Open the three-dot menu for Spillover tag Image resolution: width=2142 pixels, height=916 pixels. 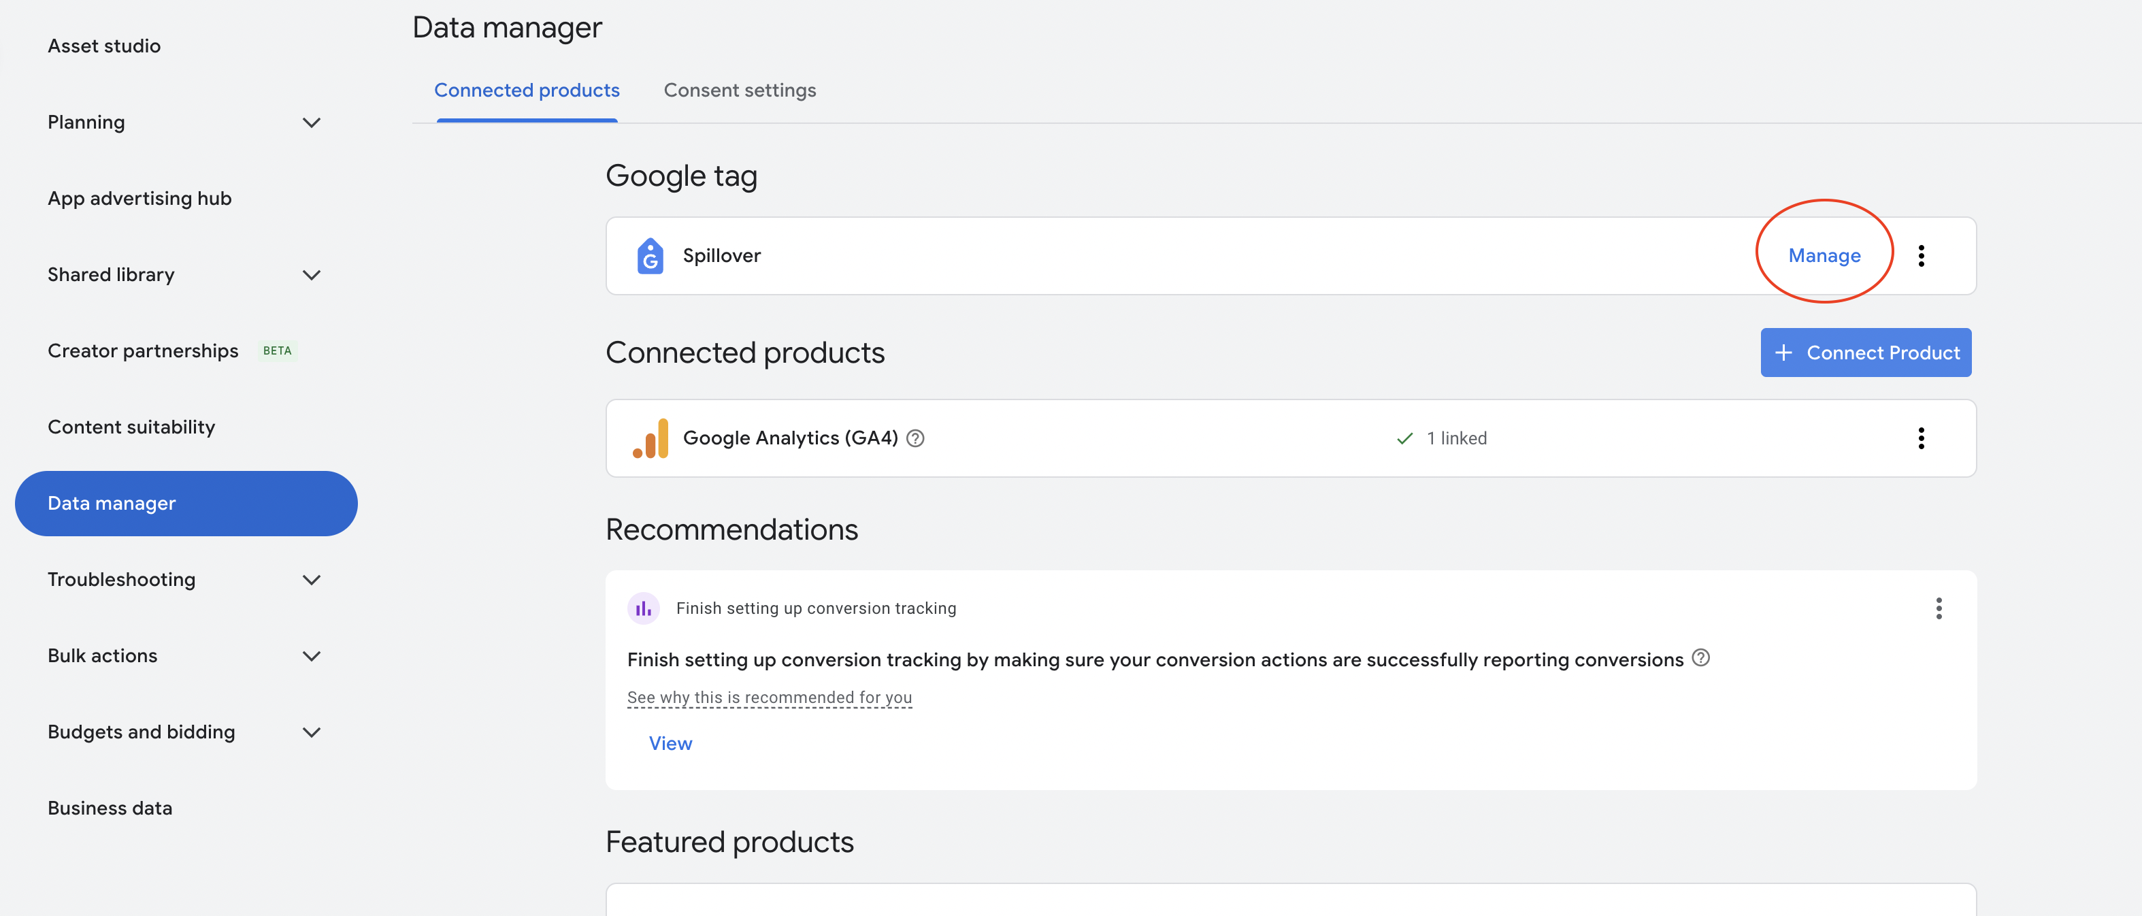pyautogui.click(x=1920, y=255)
